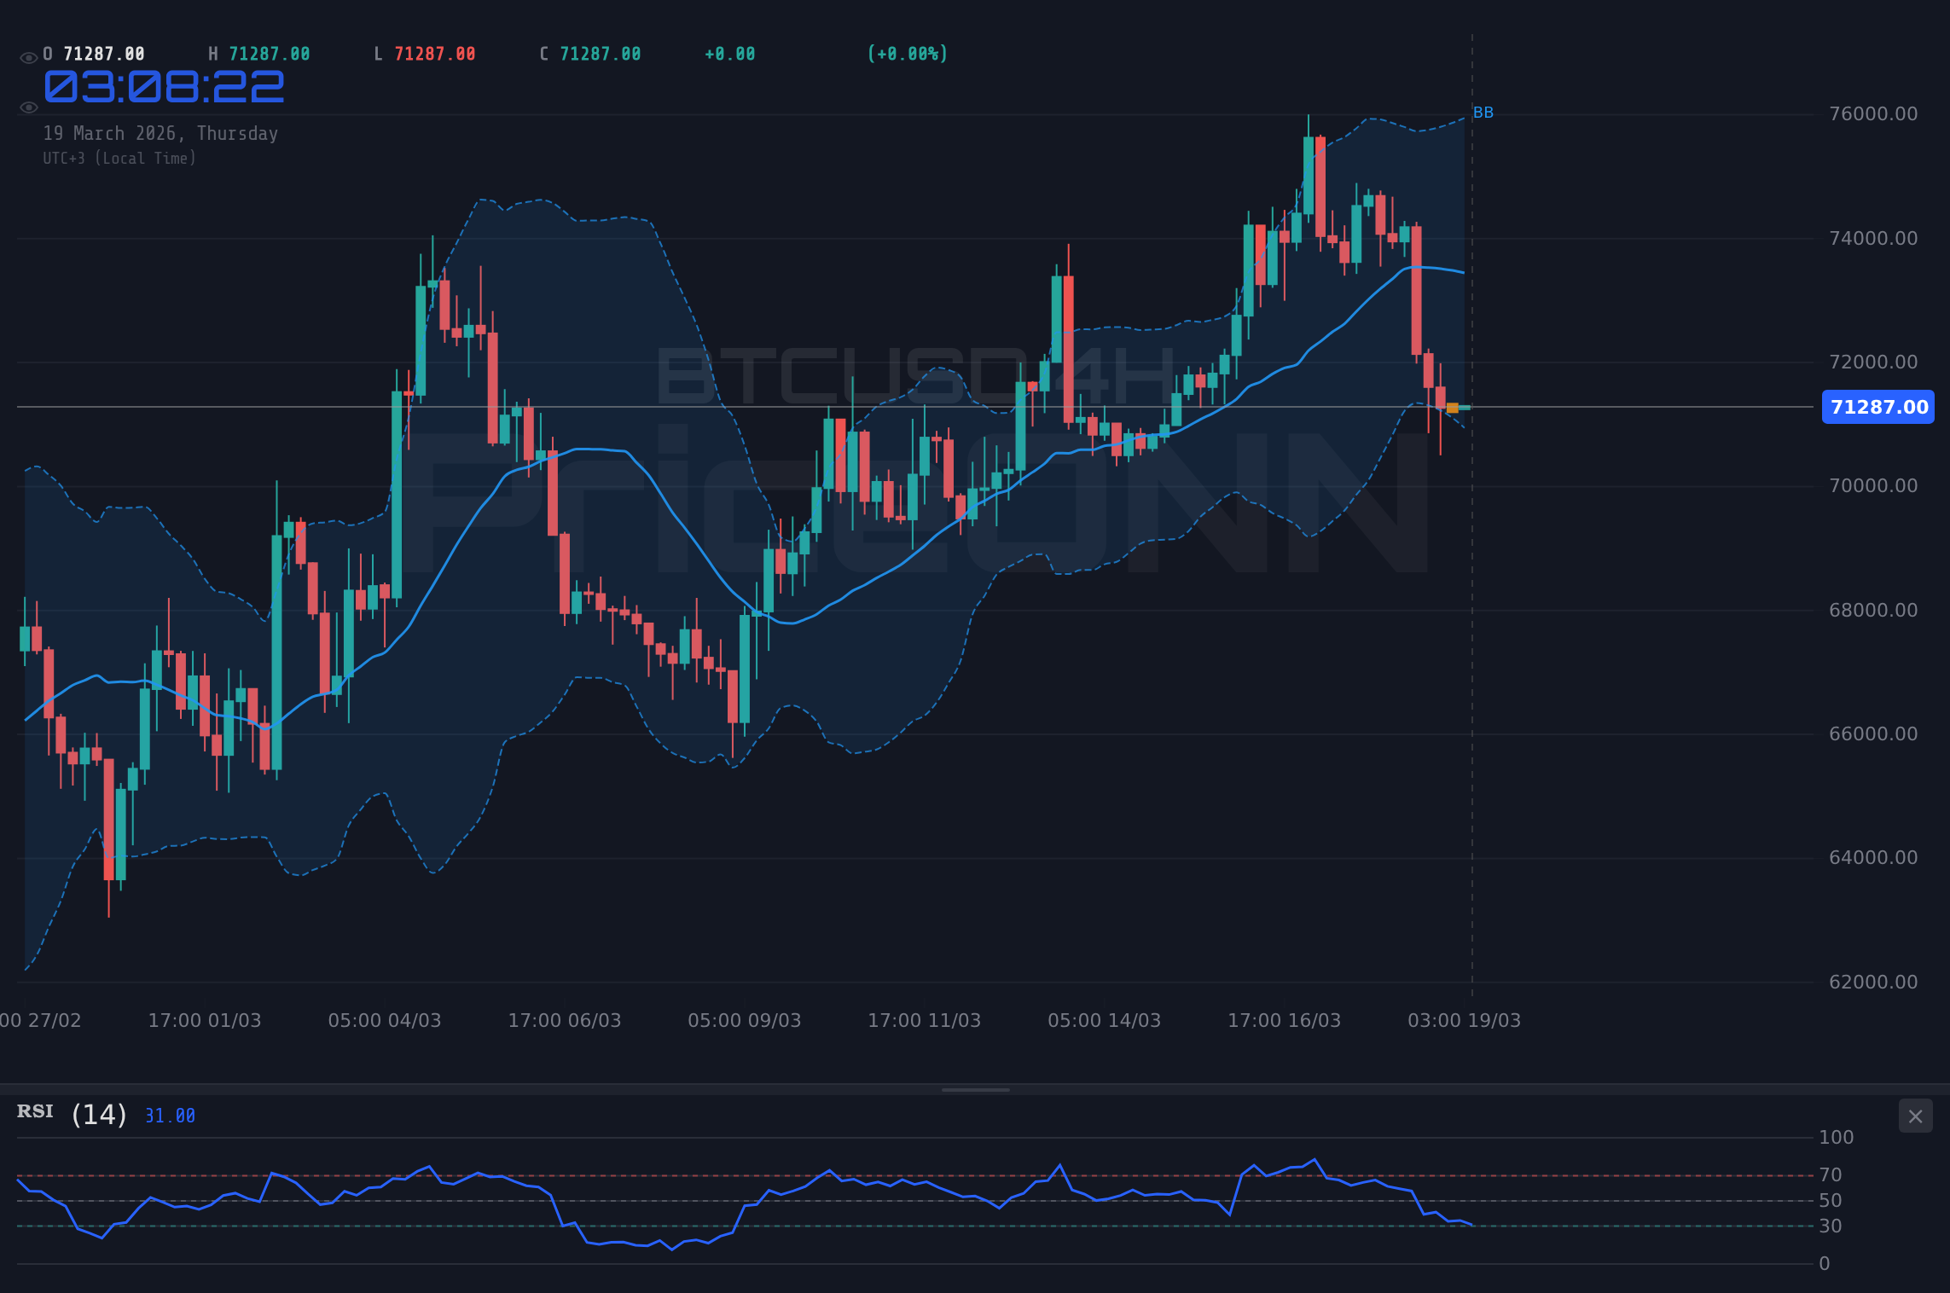This screenshot has height=1293, width=1950.
Task: Click the RSI value 31.00
Action: [169, 1115]
